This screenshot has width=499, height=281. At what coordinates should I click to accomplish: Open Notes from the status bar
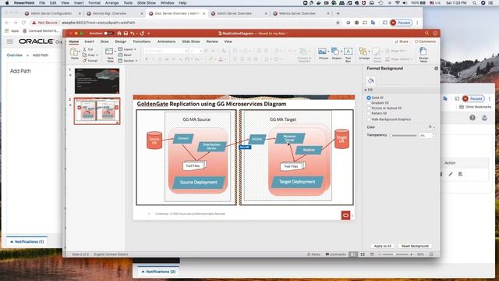313,254
